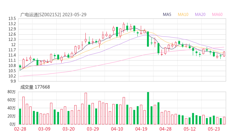This screenshot has width=229, height=136.
Task: Click the 9.9 price axis label
Action: coord(13,81)
